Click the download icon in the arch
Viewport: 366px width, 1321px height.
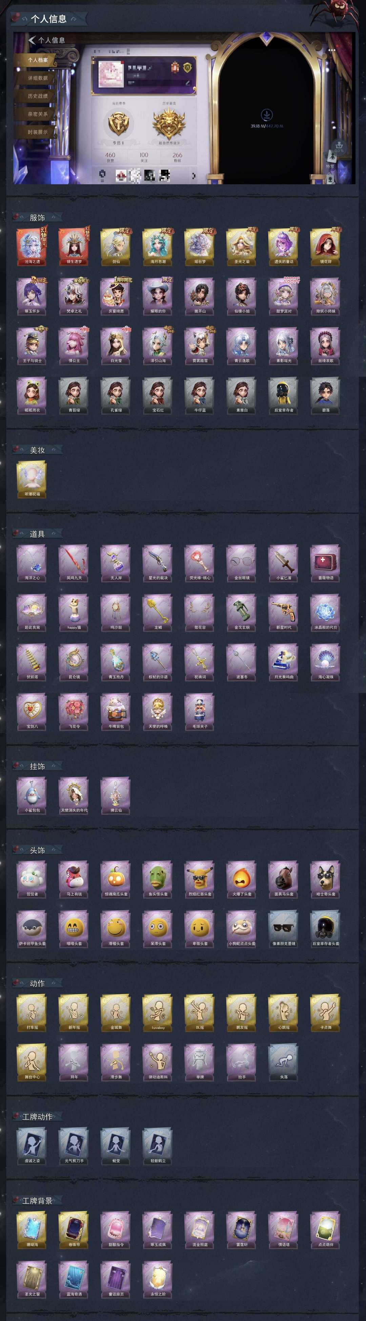click(267, 114)
